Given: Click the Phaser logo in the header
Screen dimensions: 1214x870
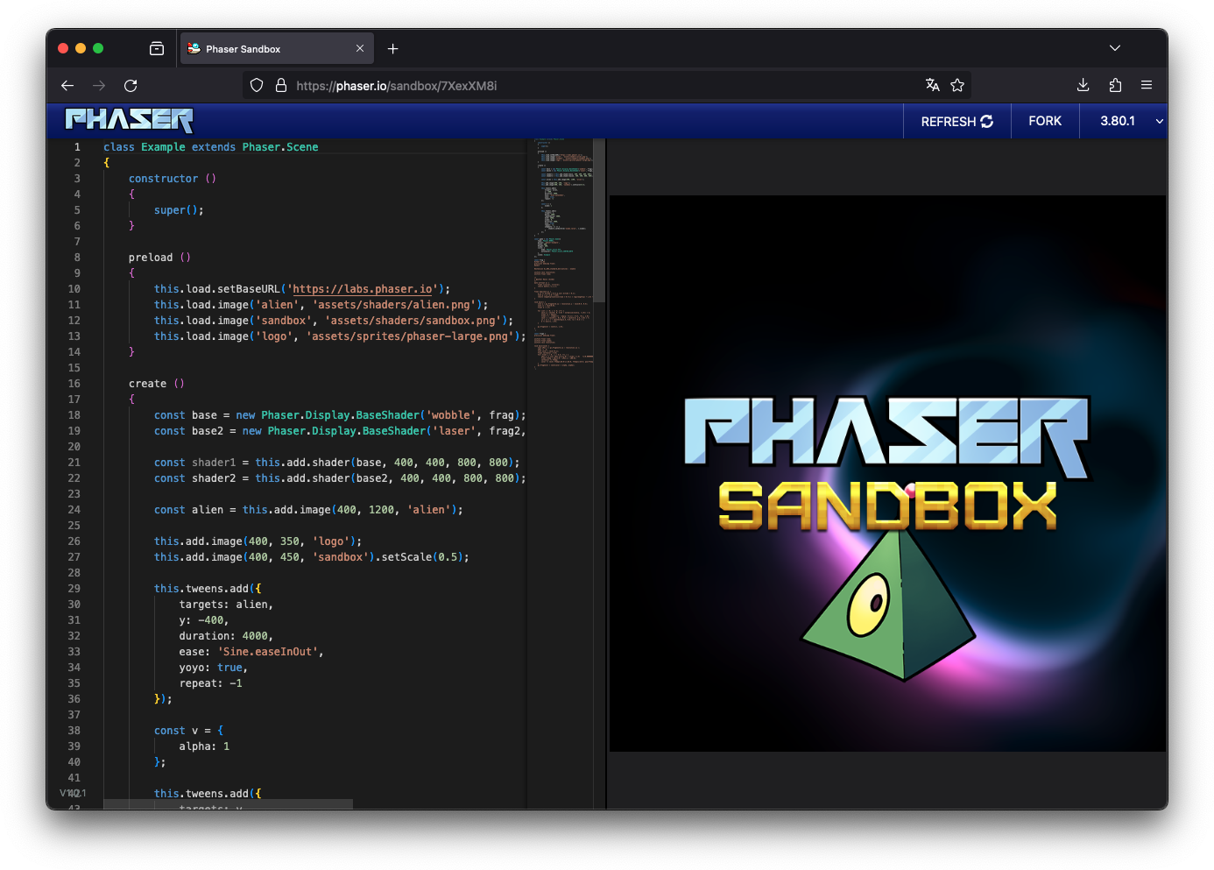Looking at the screenshot, I should click(130, 120).
